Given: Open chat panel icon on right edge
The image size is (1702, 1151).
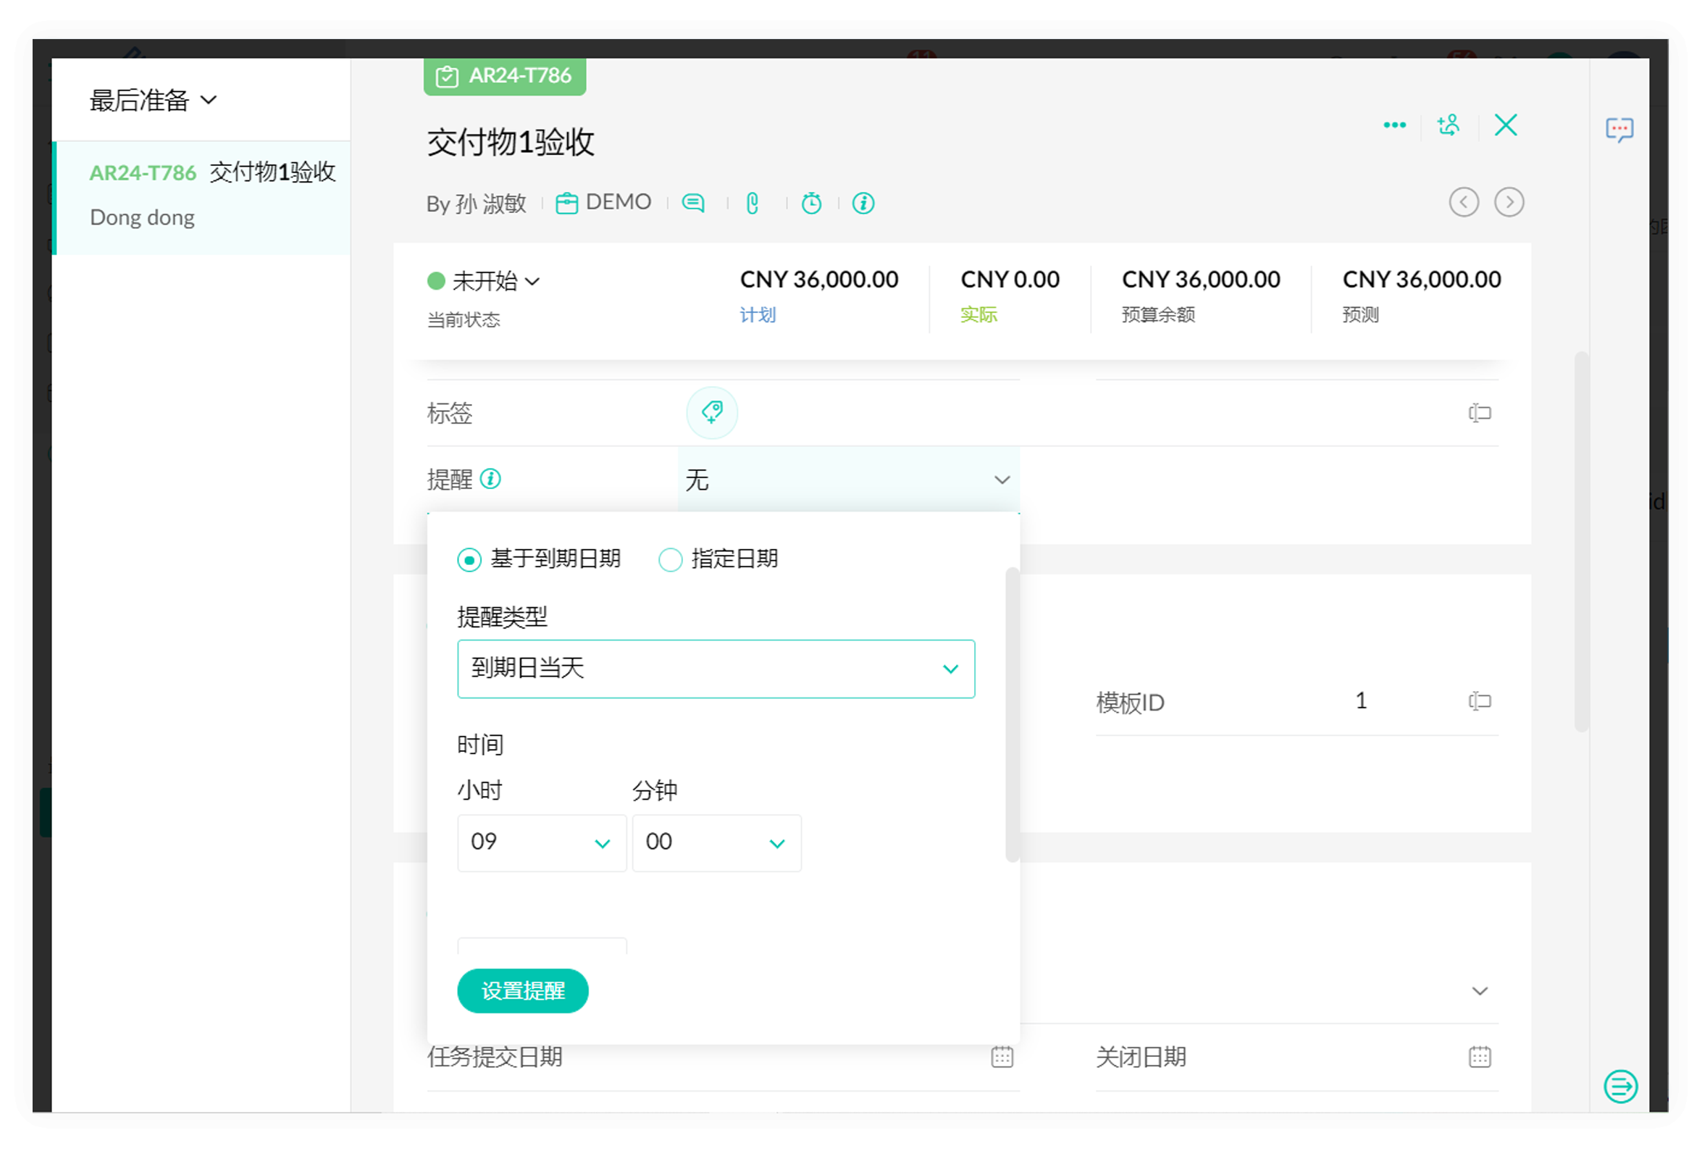Looking at the screenshot, I should (x=1619, y=129).
